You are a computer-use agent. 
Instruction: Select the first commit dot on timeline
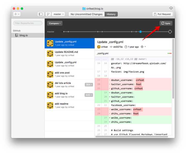point(64,32)
